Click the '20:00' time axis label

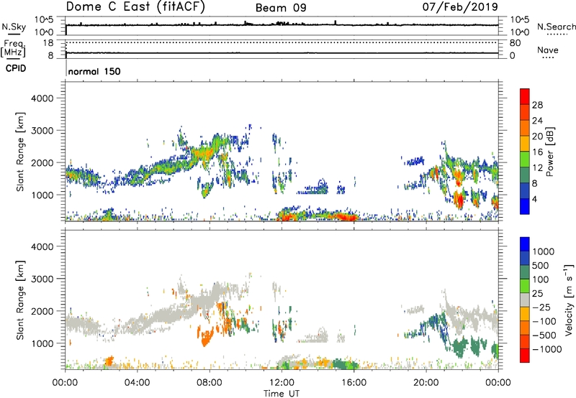pos(426,383)
